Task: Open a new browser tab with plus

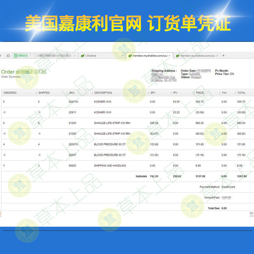Action: click(x=223, y=56)
